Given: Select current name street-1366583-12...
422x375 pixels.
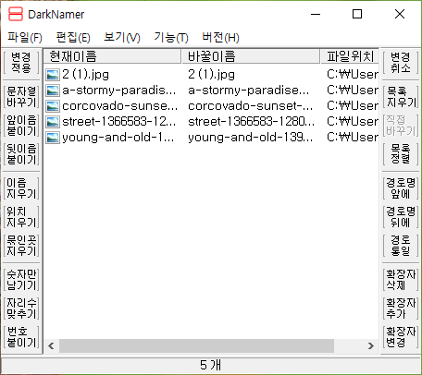Looking at the screenshot, I should [x=118, y=122].
